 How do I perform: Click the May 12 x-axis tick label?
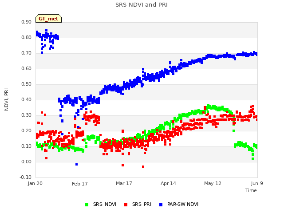(213, 183)
